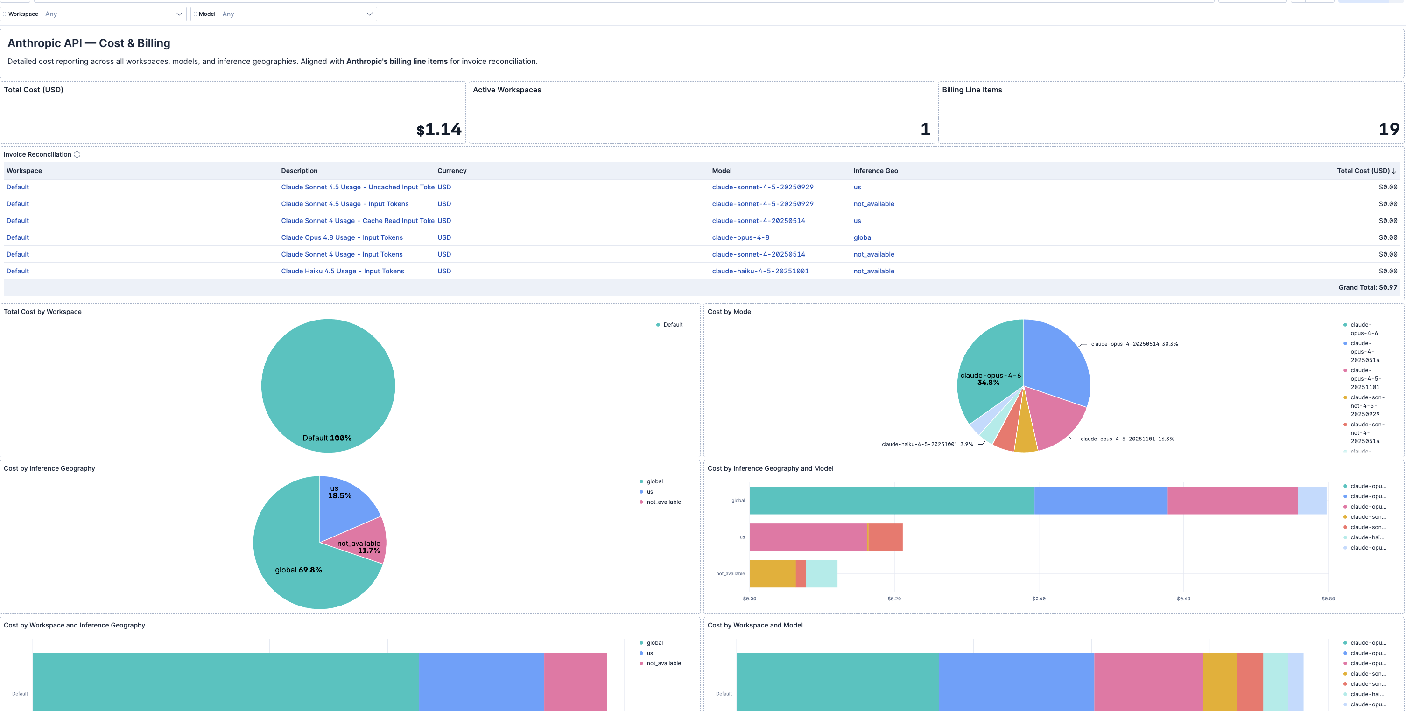1406x711 pixels.
Task: Click the $1.14 Total Cost metric
Action: point(439,129)
